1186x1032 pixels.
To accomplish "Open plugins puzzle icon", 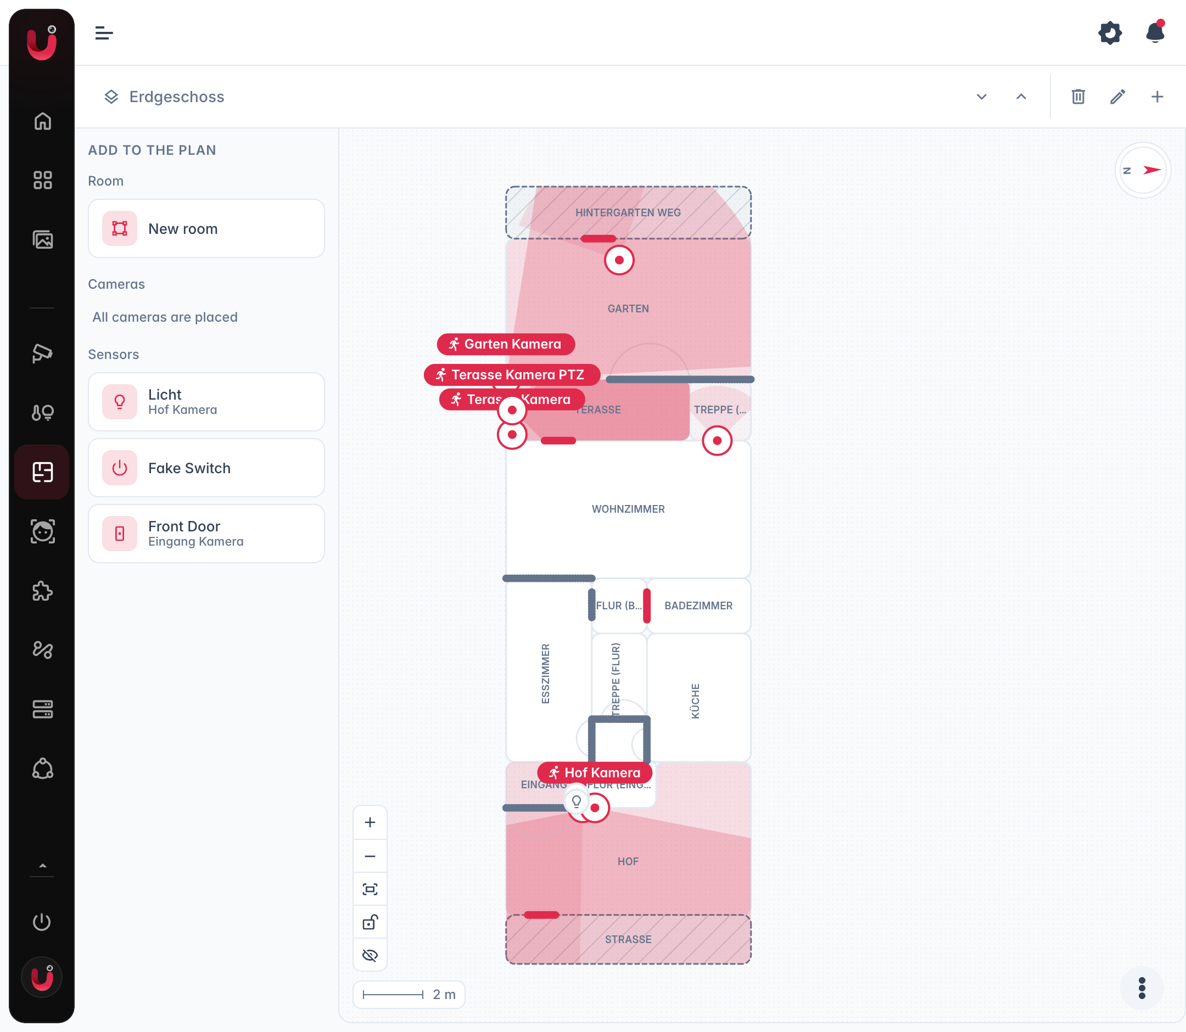I will [43, 591].
